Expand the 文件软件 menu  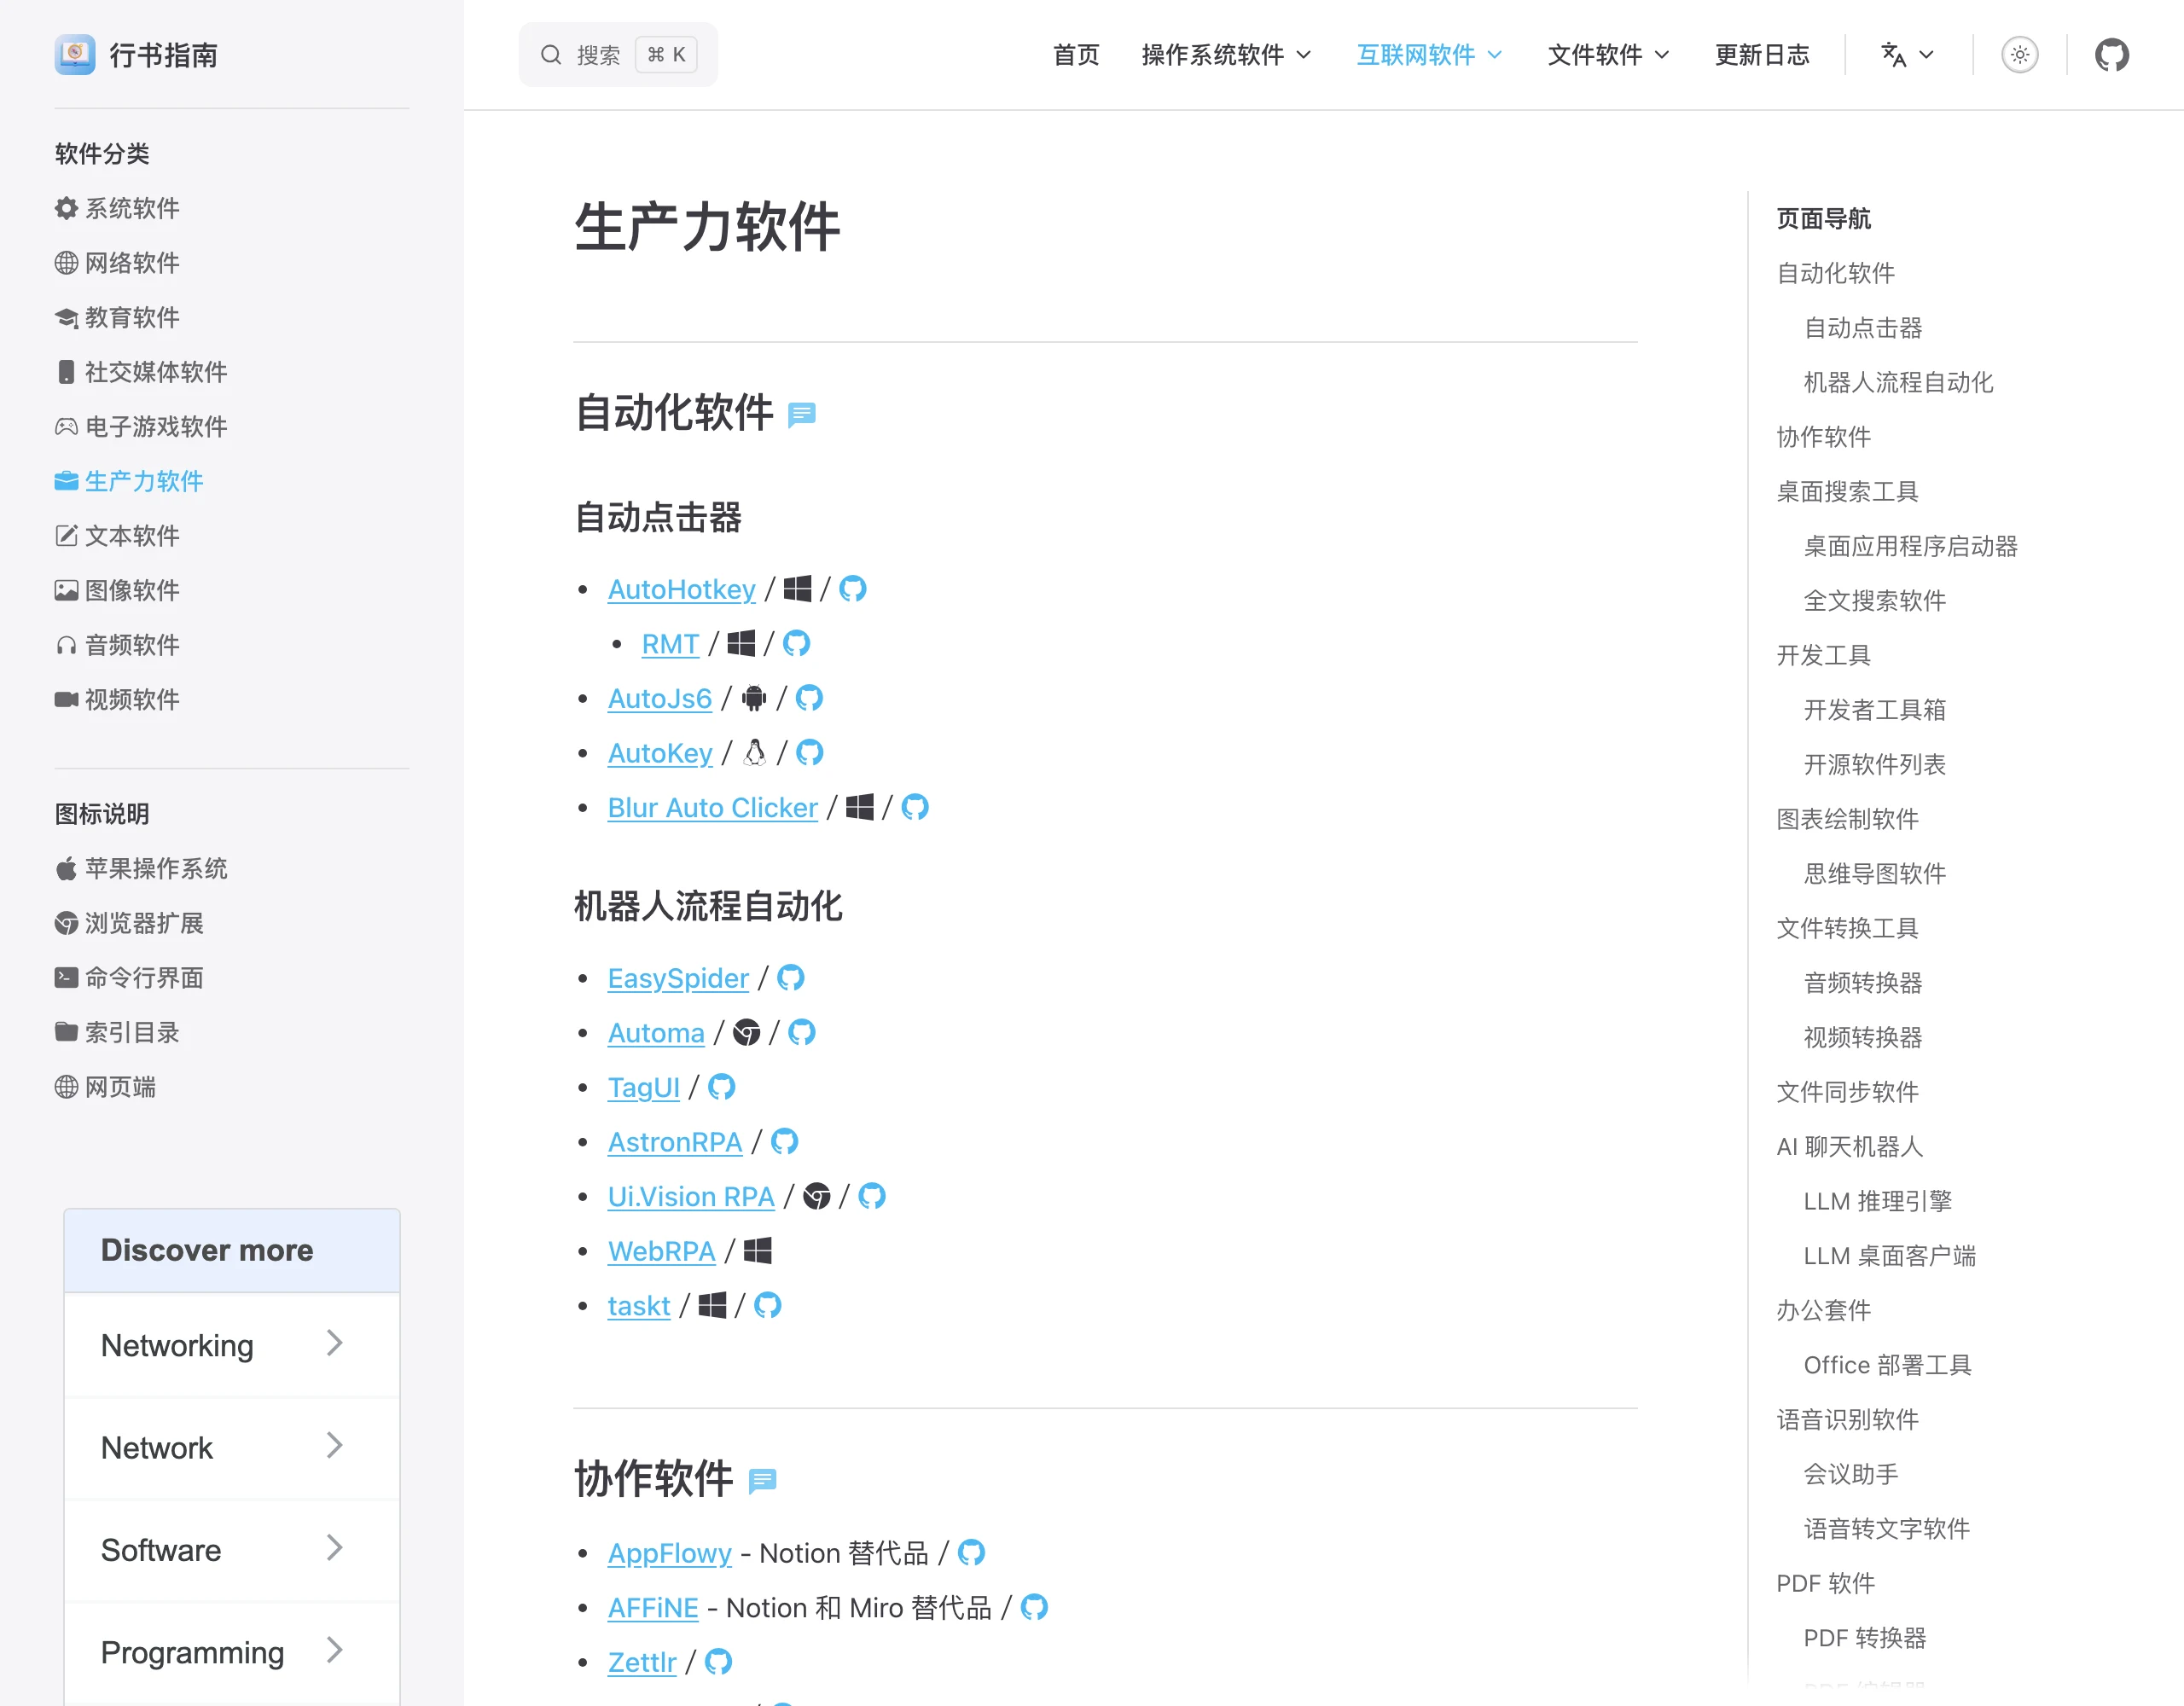pos(1608,55)
